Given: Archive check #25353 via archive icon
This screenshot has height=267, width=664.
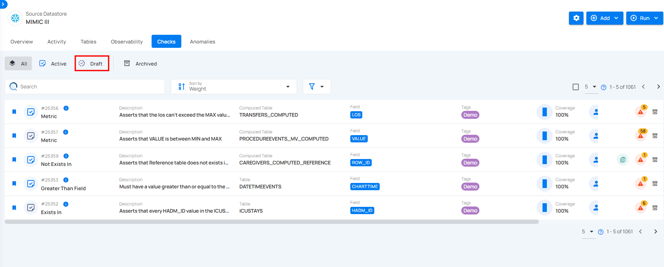Looking at the screenshot, I should (655, 183).
